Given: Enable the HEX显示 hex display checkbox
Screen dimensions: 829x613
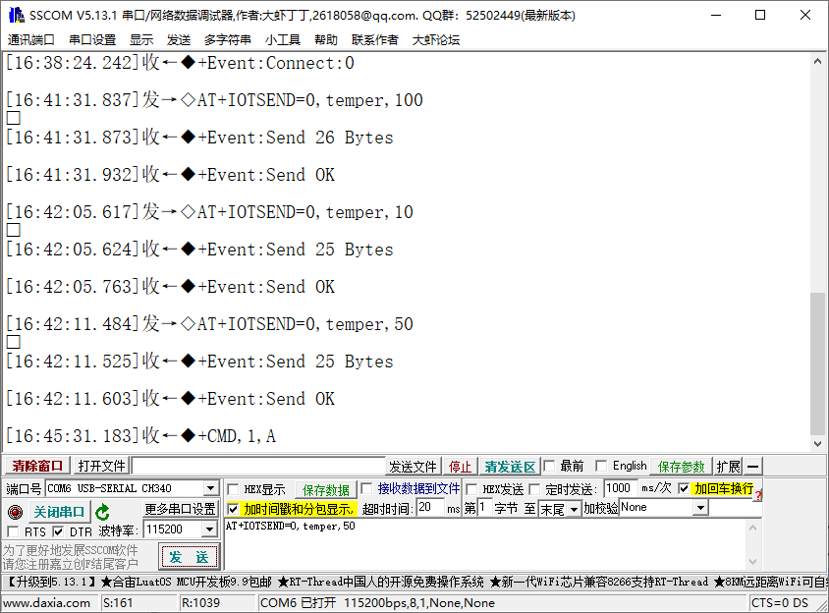Looking at the screenshot, I should (x=235, y=488).
